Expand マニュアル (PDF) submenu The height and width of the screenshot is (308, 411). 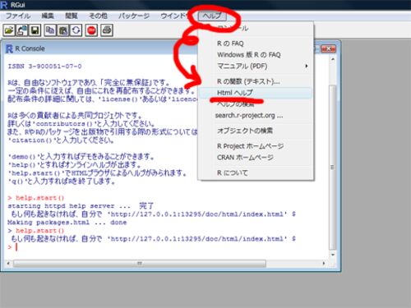point(256,67)
